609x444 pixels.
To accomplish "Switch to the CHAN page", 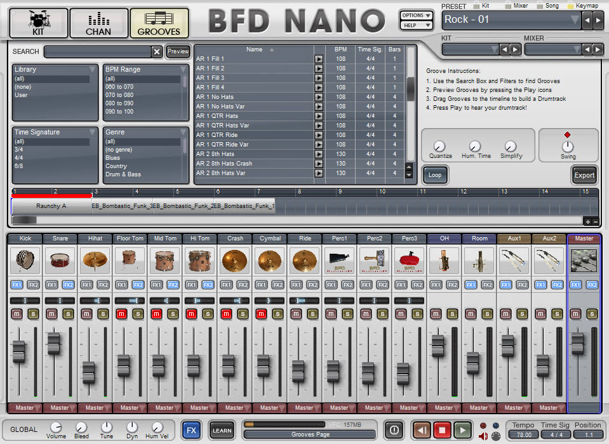I will point(98,23).
